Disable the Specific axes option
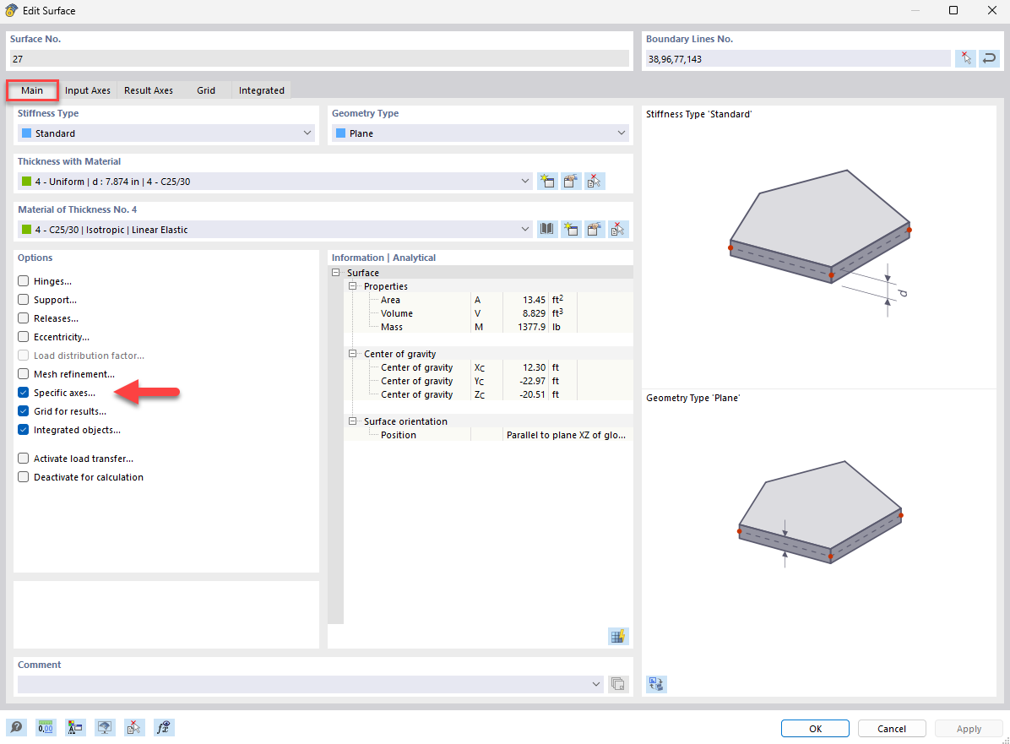Screen dimensions: 1010x744 (x=23, y=392)
